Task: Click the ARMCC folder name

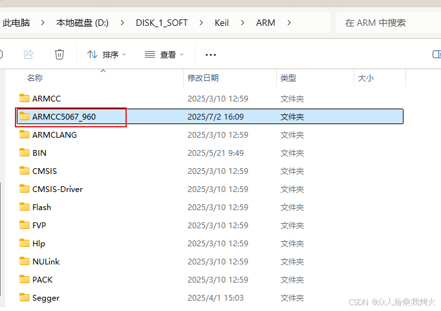Action: coord(47,99)
